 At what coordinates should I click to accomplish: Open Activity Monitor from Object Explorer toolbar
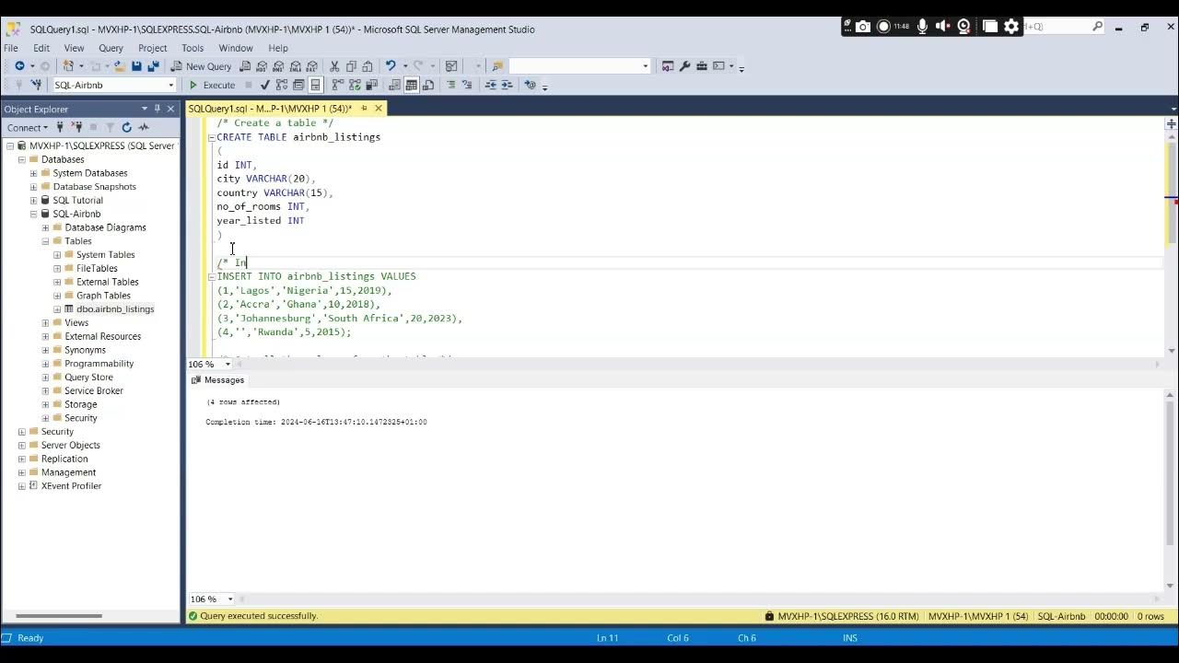143,127
